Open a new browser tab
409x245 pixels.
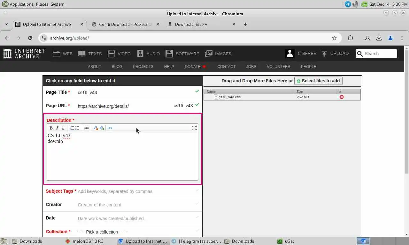245,24
